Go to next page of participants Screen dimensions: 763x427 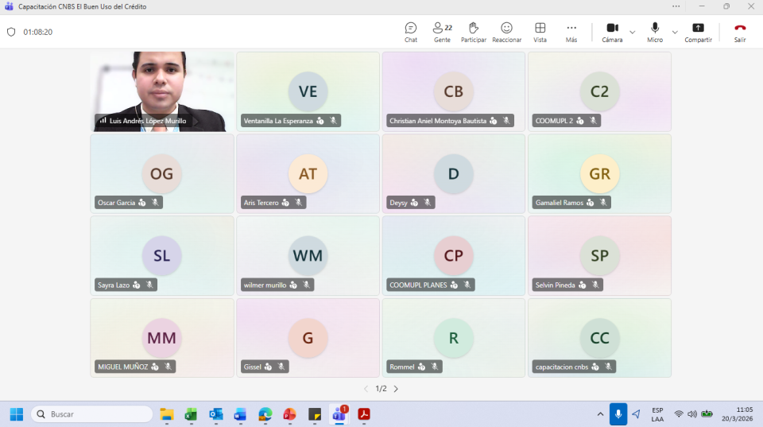click(396, 389)
